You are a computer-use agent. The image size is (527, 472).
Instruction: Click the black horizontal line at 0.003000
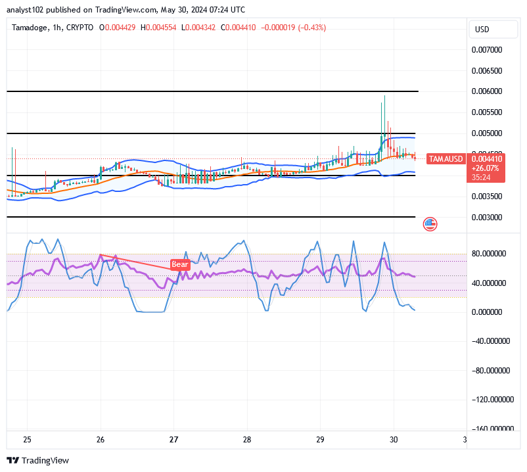[211, 217]
